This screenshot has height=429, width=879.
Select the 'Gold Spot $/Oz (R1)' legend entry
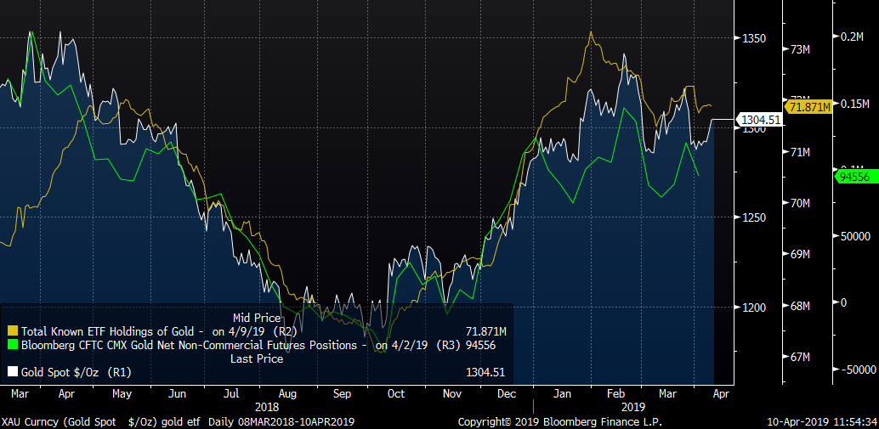[77, 372]
